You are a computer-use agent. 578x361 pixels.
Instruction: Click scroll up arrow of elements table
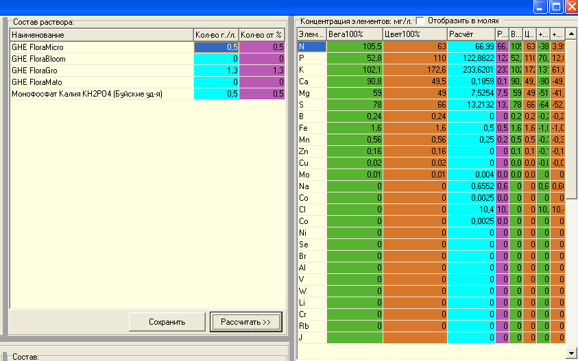click(571, 34)
